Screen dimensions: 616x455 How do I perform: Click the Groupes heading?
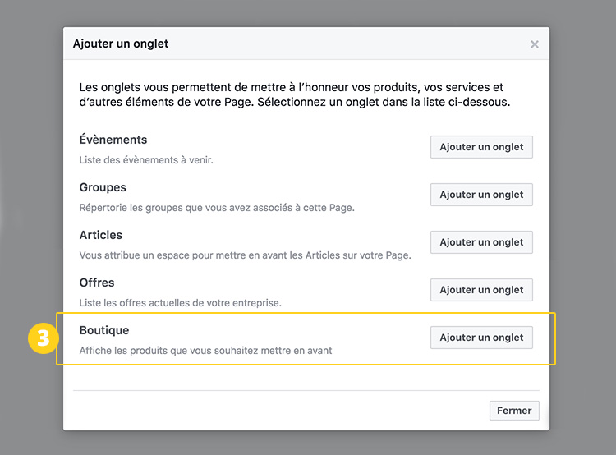tap(103, 187)
